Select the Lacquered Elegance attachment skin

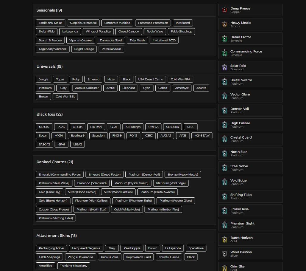click(x=86, y=248)
